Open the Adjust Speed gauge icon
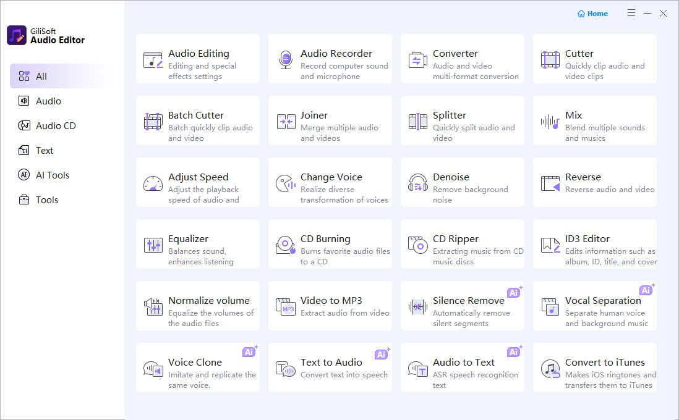This screenshot has height=420, width=679. pos(153,183)
